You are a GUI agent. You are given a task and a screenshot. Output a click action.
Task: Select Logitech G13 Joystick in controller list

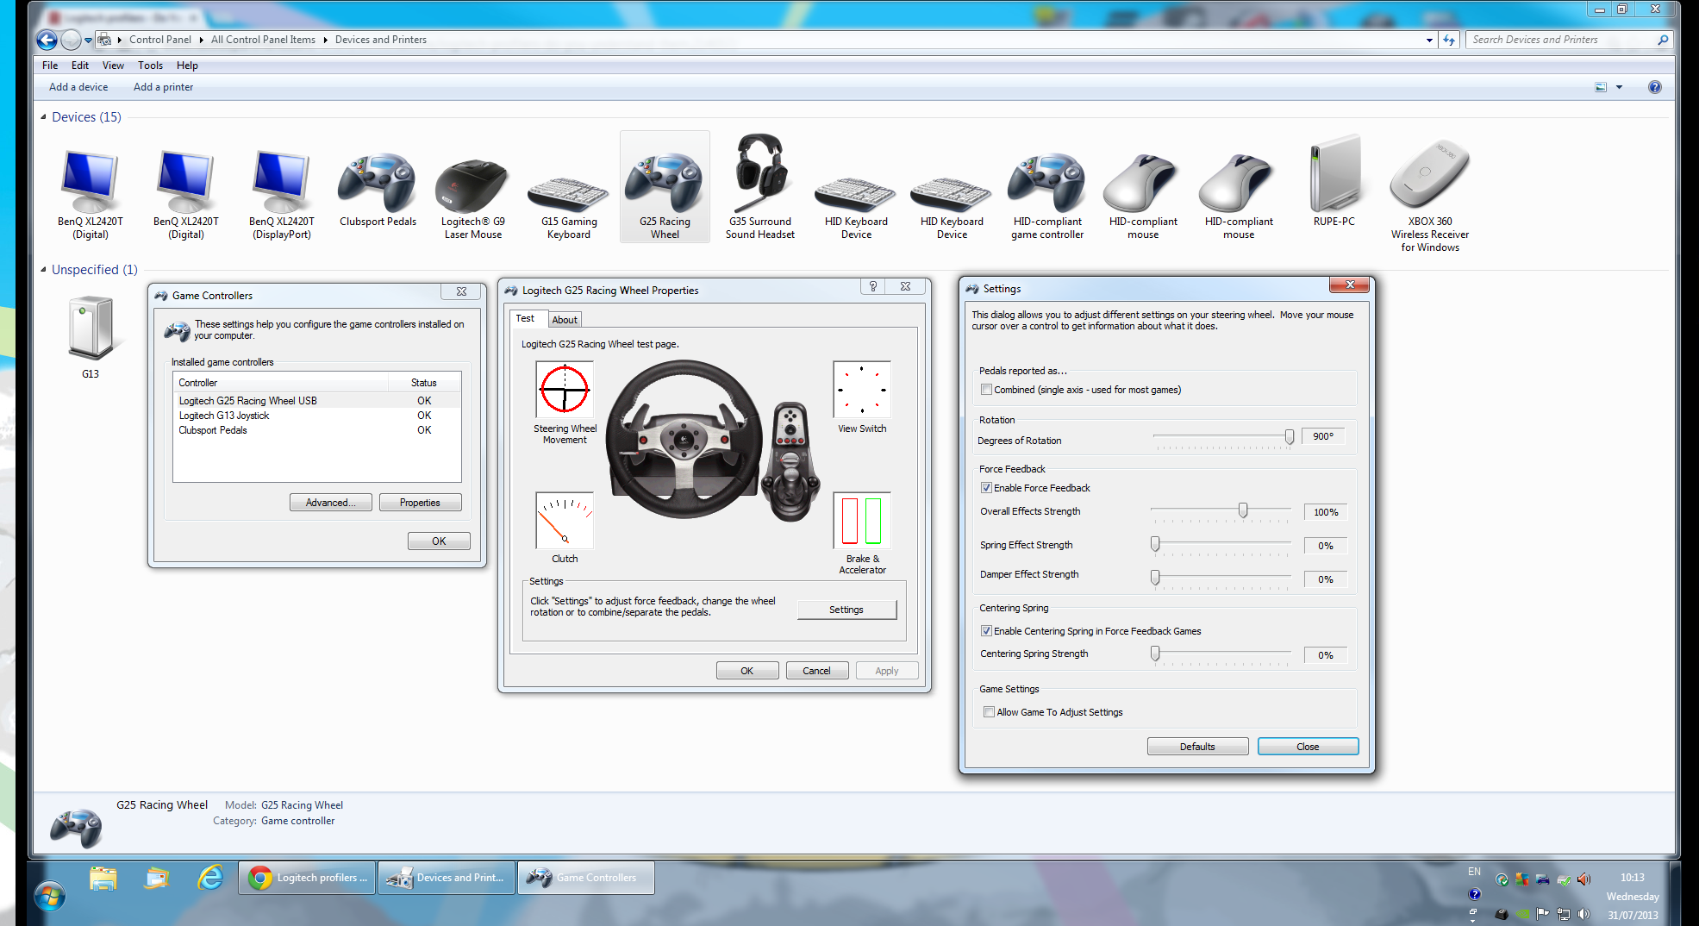pos(317,416)
